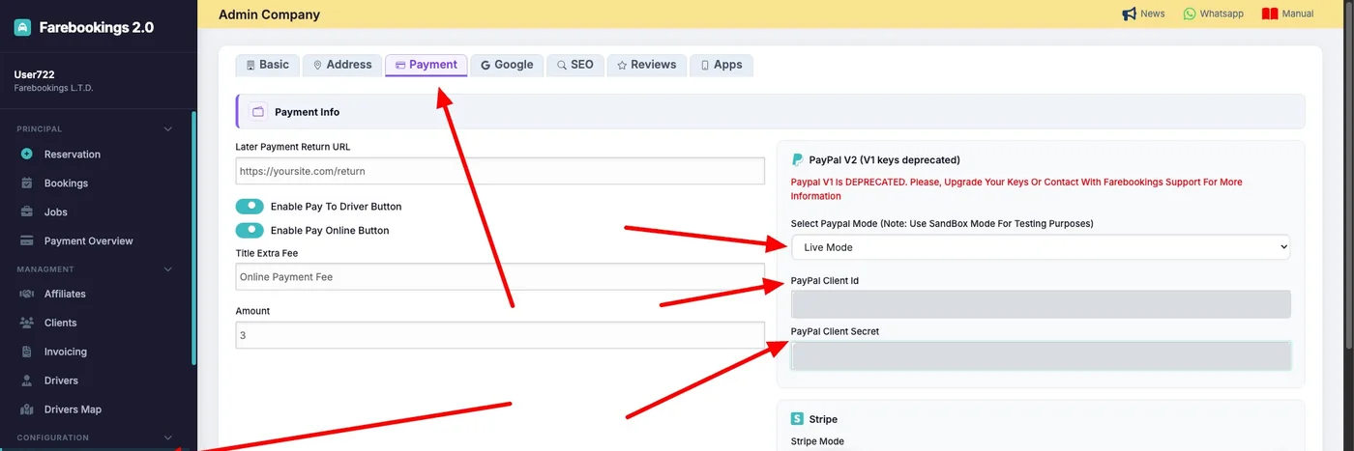This screenshot has height=451, width=1354.
Task: Click the Drivers person icon
Action: tap(27, 381)
